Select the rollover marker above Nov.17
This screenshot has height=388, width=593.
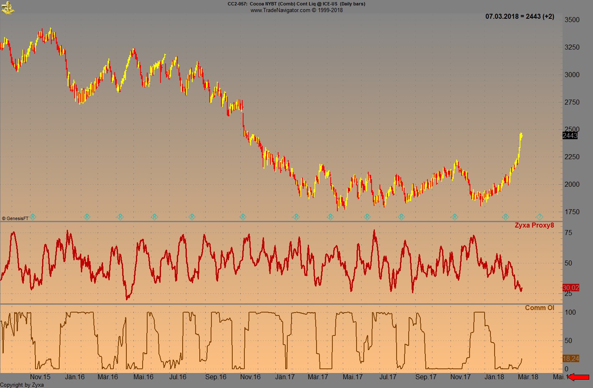(455, 217)
